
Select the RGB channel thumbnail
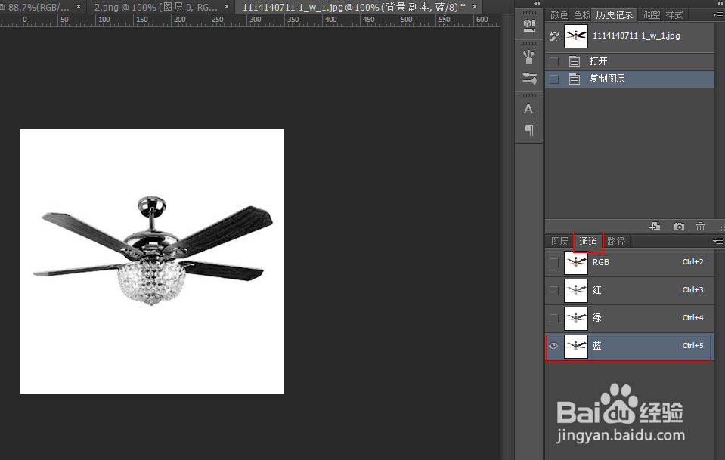pyautogui.click(x=576, y=262)
